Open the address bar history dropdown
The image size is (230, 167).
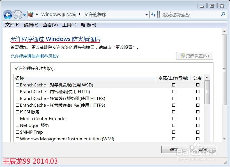point(146,15)
